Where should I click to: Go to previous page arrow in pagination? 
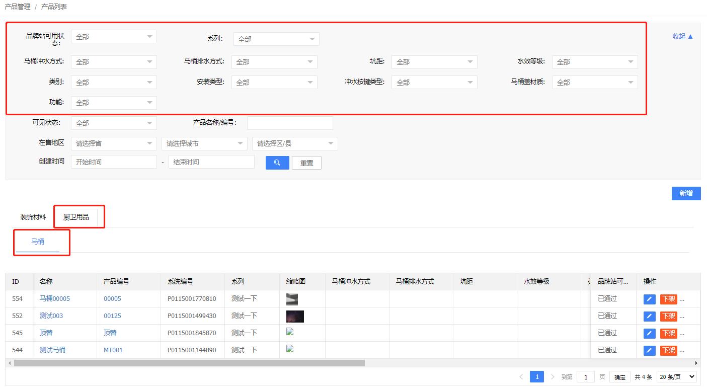tap(521, 377)
